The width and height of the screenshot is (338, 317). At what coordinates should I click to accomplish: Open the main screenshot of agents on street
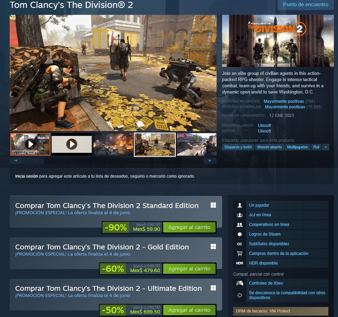pyautogui.click(x=113, y=73)
